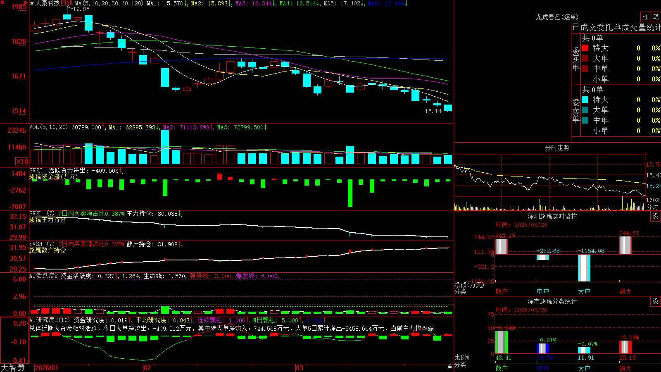Click the teal 大单 sell order swatch

click(x=585, y=110)
